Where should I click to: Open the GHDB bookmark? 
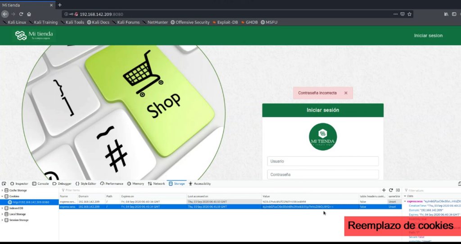point(249,22)
